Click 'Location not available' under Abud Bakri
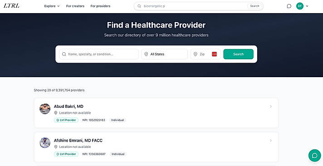This screenshot has width=323, height=166. 75,113
